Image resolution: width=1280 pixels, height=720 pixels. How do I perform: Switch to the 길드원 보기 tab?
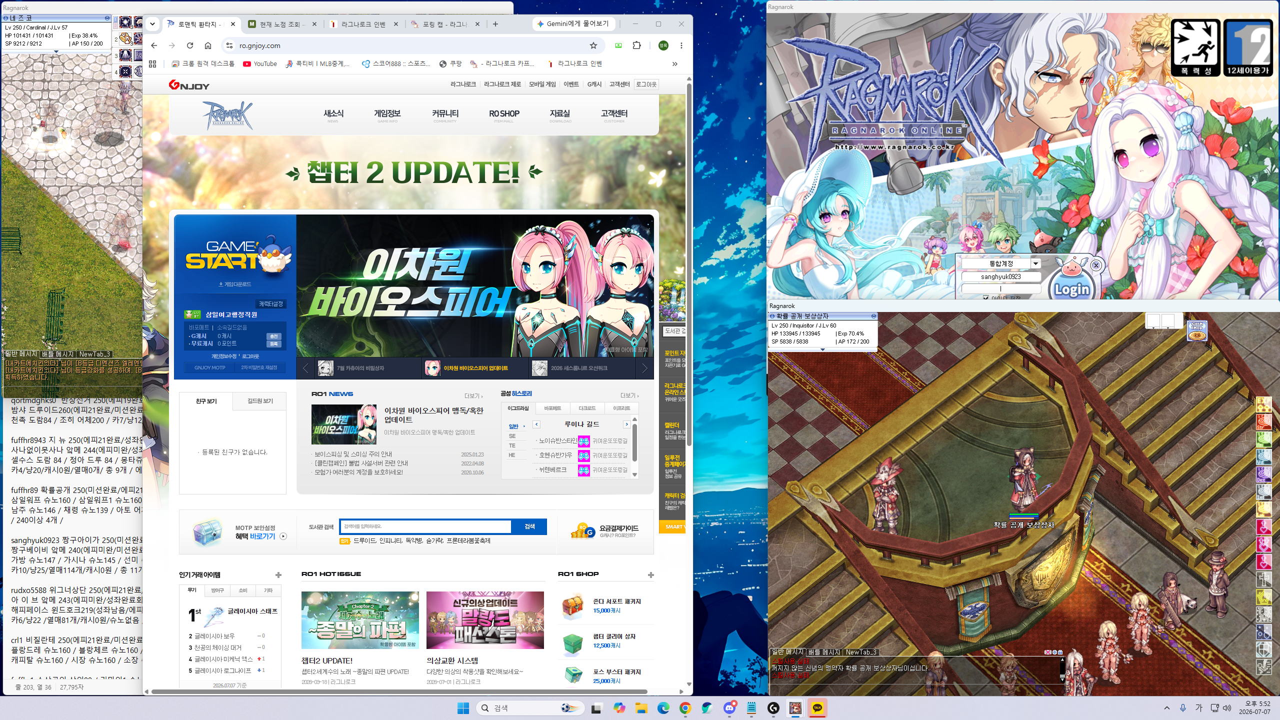click(x=260, y=401)
